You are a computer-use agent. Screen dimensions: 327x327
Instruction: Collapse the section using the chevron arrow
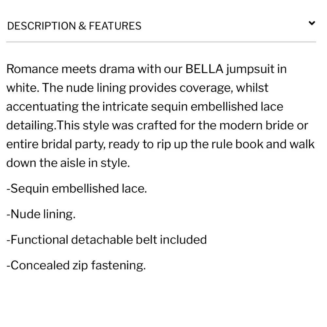(x=312, y=23)
